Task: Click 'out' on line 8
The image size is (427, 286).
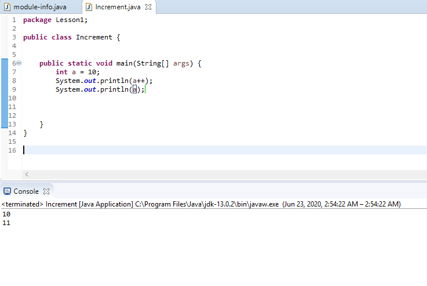Action: click(x=90, y=81)
